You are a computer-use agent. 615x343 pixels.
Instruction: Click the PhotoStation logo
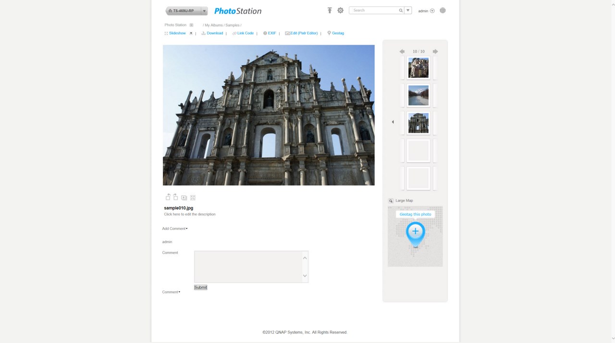[238, 11]
